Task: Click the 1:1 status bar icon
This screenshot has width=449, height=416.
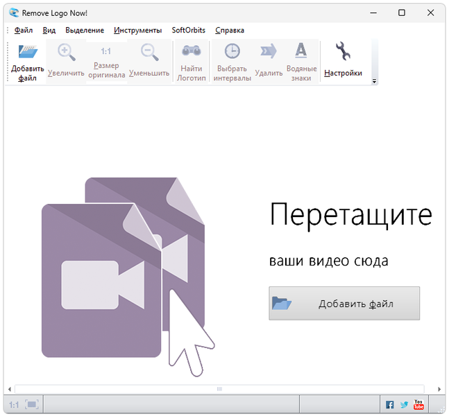Action: tap(14, 404)
